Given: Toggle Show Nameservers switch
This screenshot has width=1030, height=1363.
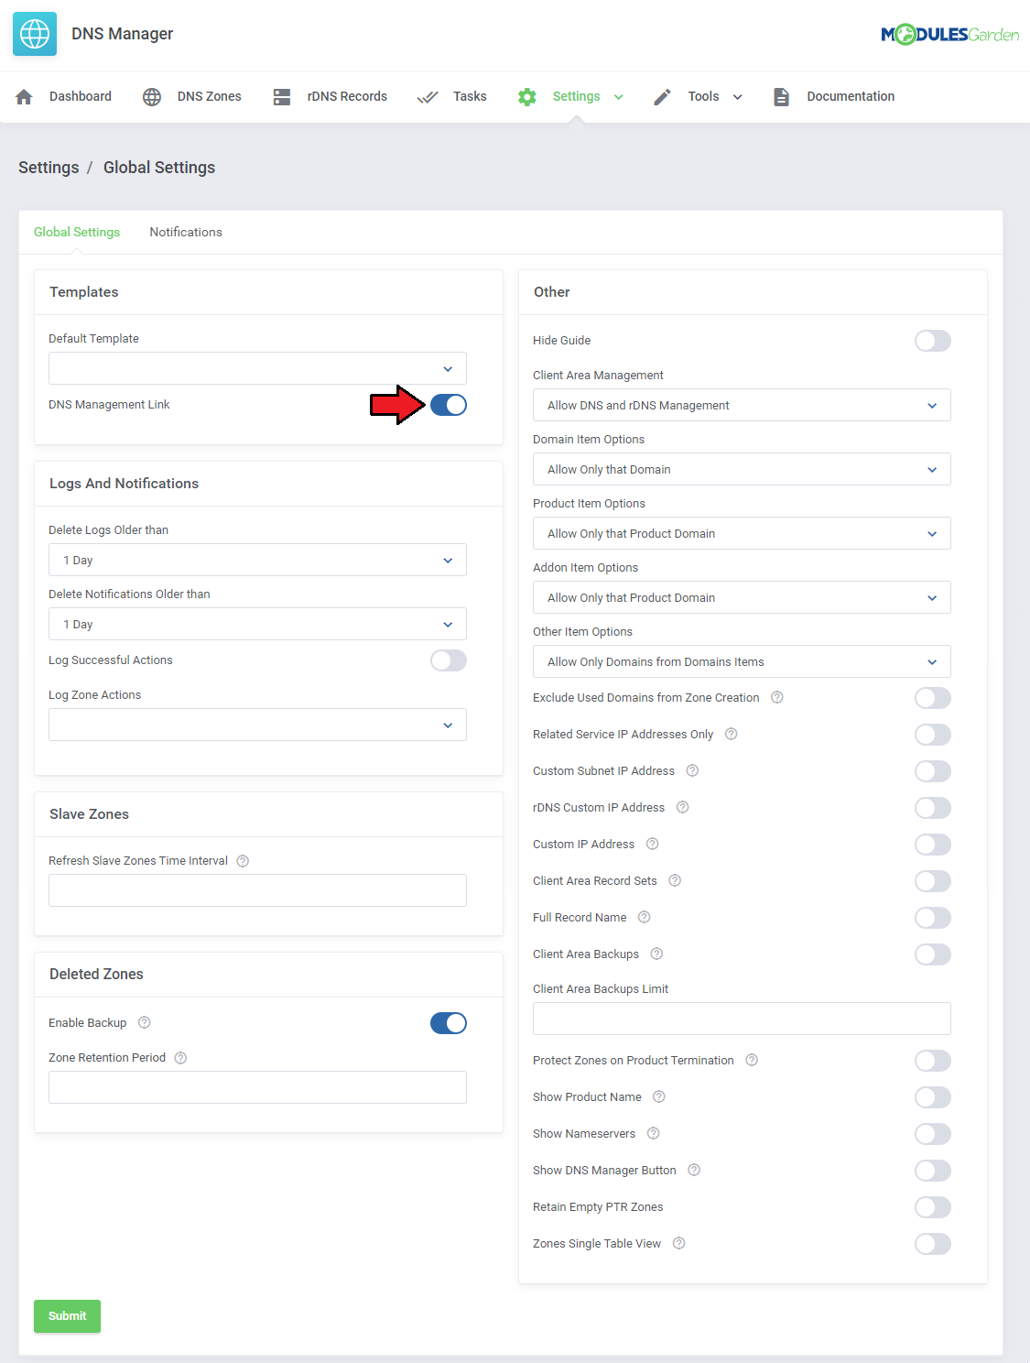Looking at the screenshot, I should pyautogui.click(x=933, y=1134).
